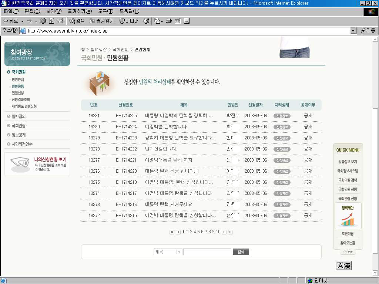Expand the 일반질의 sidebar section
The width and height of the screenshot is (379, 284).
pos(19,116)
